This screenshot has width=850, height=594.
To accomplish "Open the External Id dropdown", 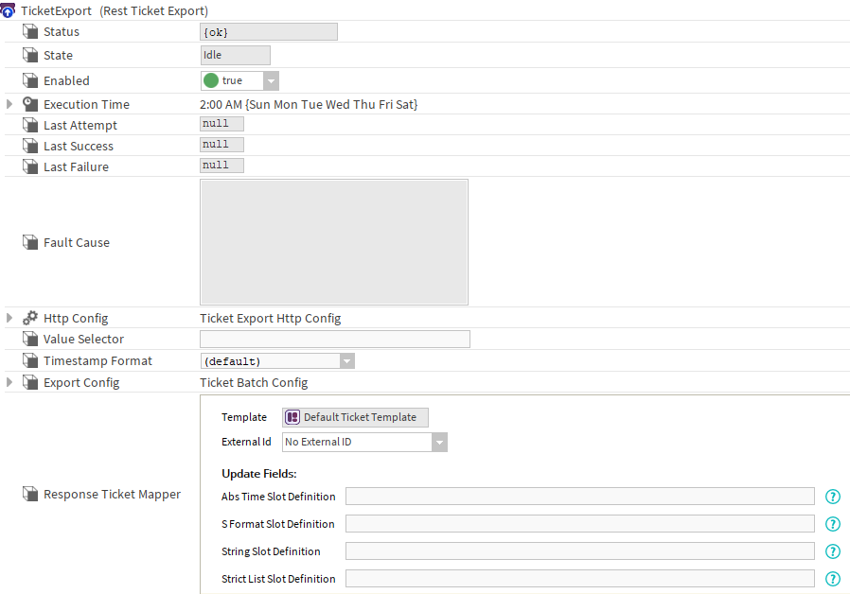I will click(x=439, y=443).
